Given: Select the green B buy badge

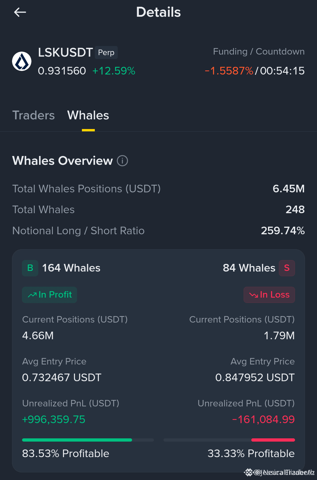Looking at the screenshot, I should (30, 268).
